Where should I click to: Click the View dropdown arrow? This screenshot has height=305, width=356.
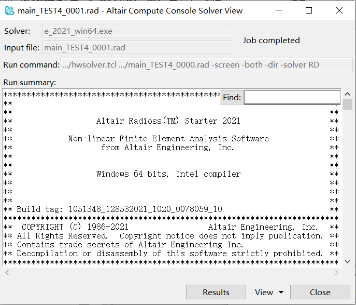[x=281, y=292]
